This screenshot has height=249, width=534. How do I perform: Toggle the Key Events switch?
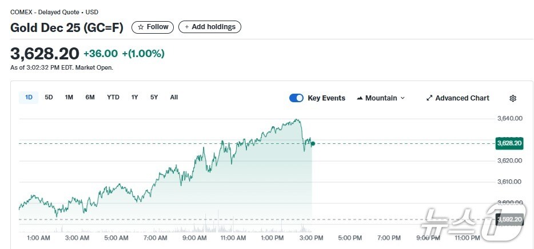(x=296, y=98)
